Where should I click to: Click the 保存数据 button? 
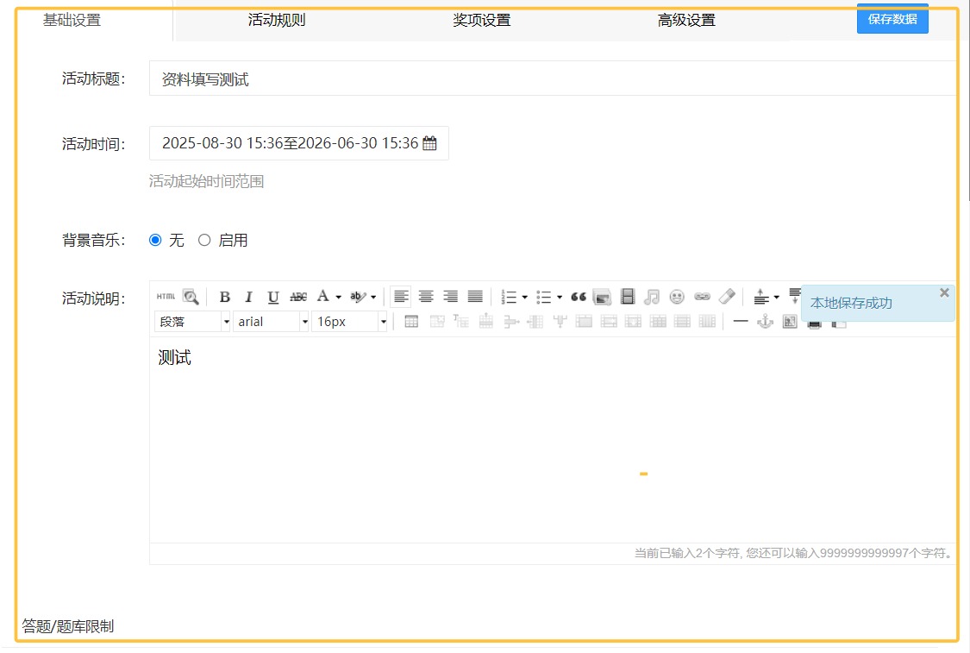click(892, 19)
